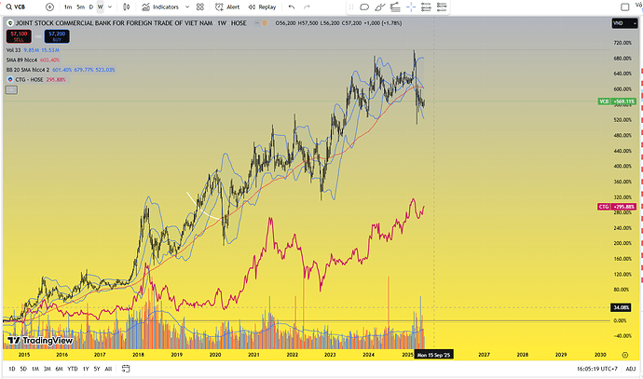Click the 34.08% crosshair price label

[x=621, y=307]
